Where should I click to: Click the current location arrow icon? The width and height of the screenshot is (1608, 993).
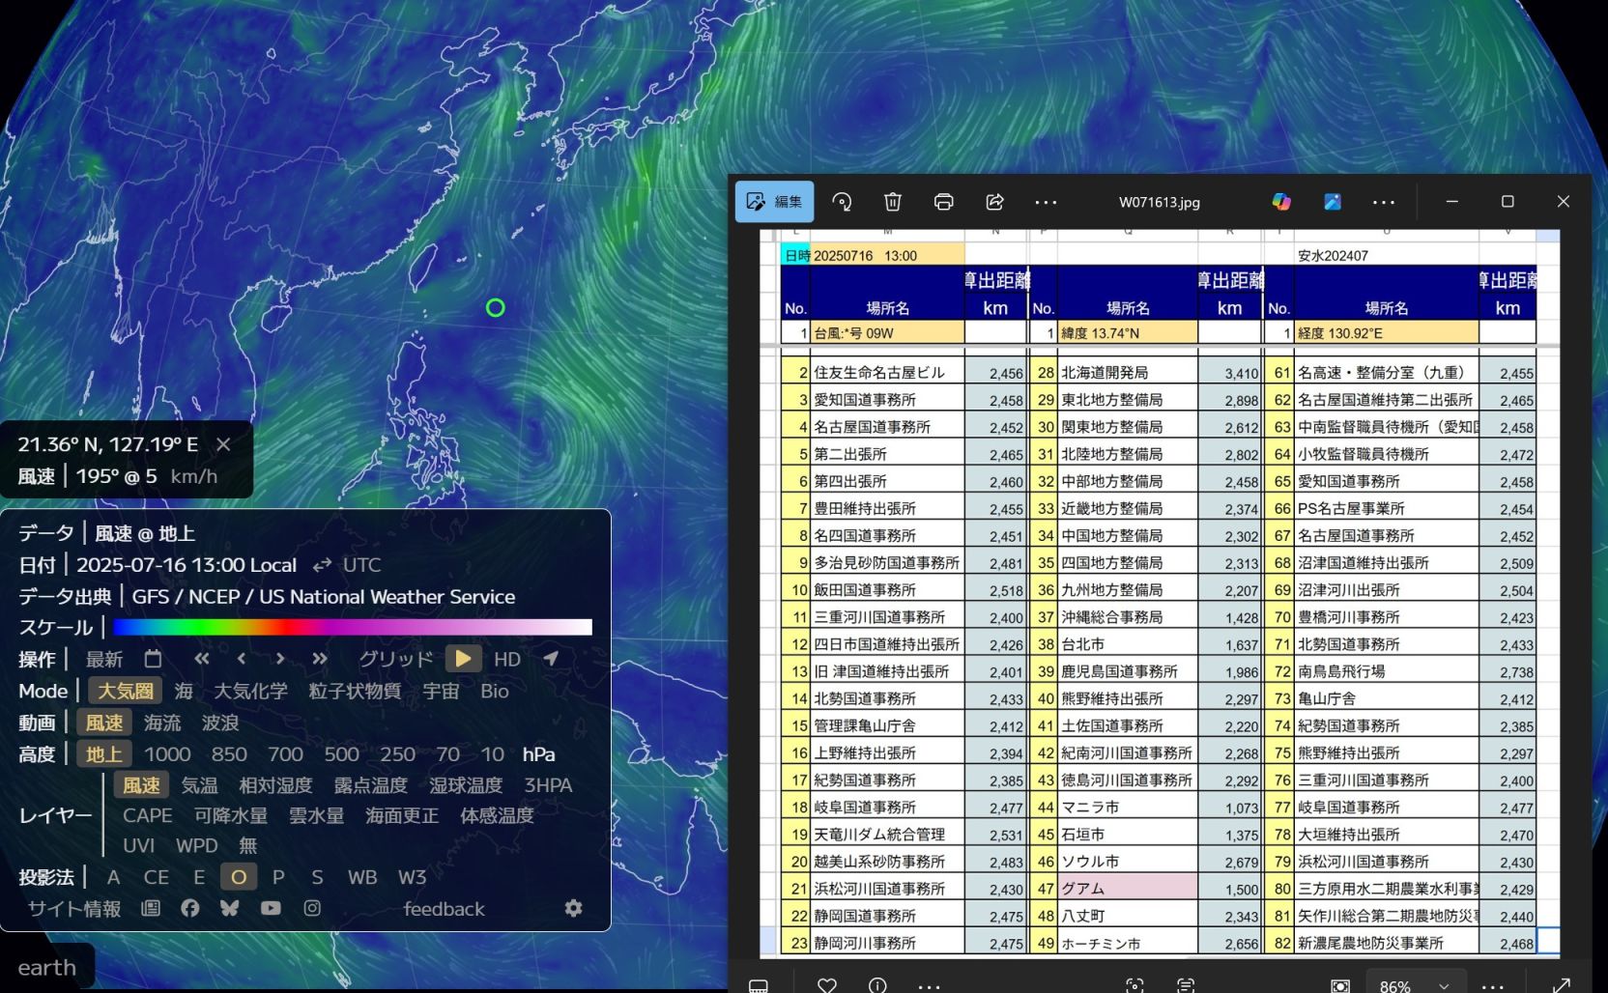551,659
